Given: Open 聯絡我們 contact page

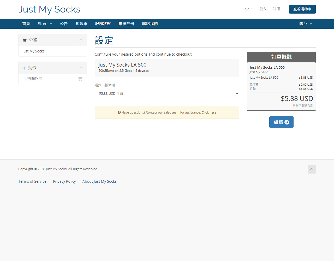Looking at the screenshot, I should [x=150, y=24].
